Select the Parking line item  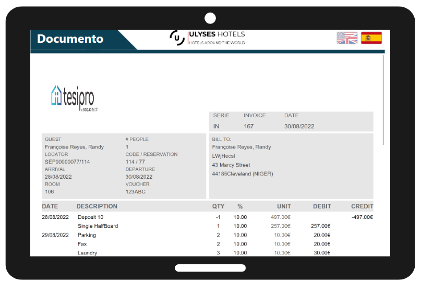click(87, 235)
